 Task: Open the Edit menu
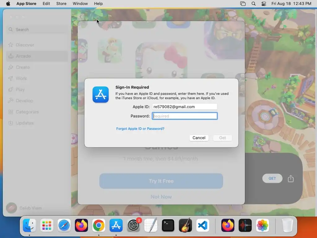(46, 4)
